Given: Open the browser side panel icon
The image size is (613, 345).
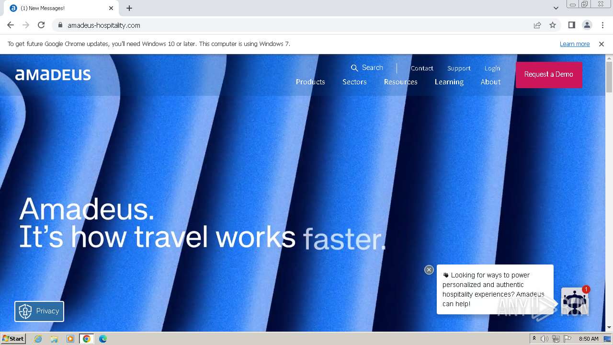Looking at the screenshot, I should (x=572, y=25).
